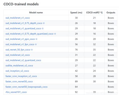This screenshot has width=119, height=95.
Task: Open the ssd_mobilenet_v1_coco model link
Action: [x=18, y=18]
